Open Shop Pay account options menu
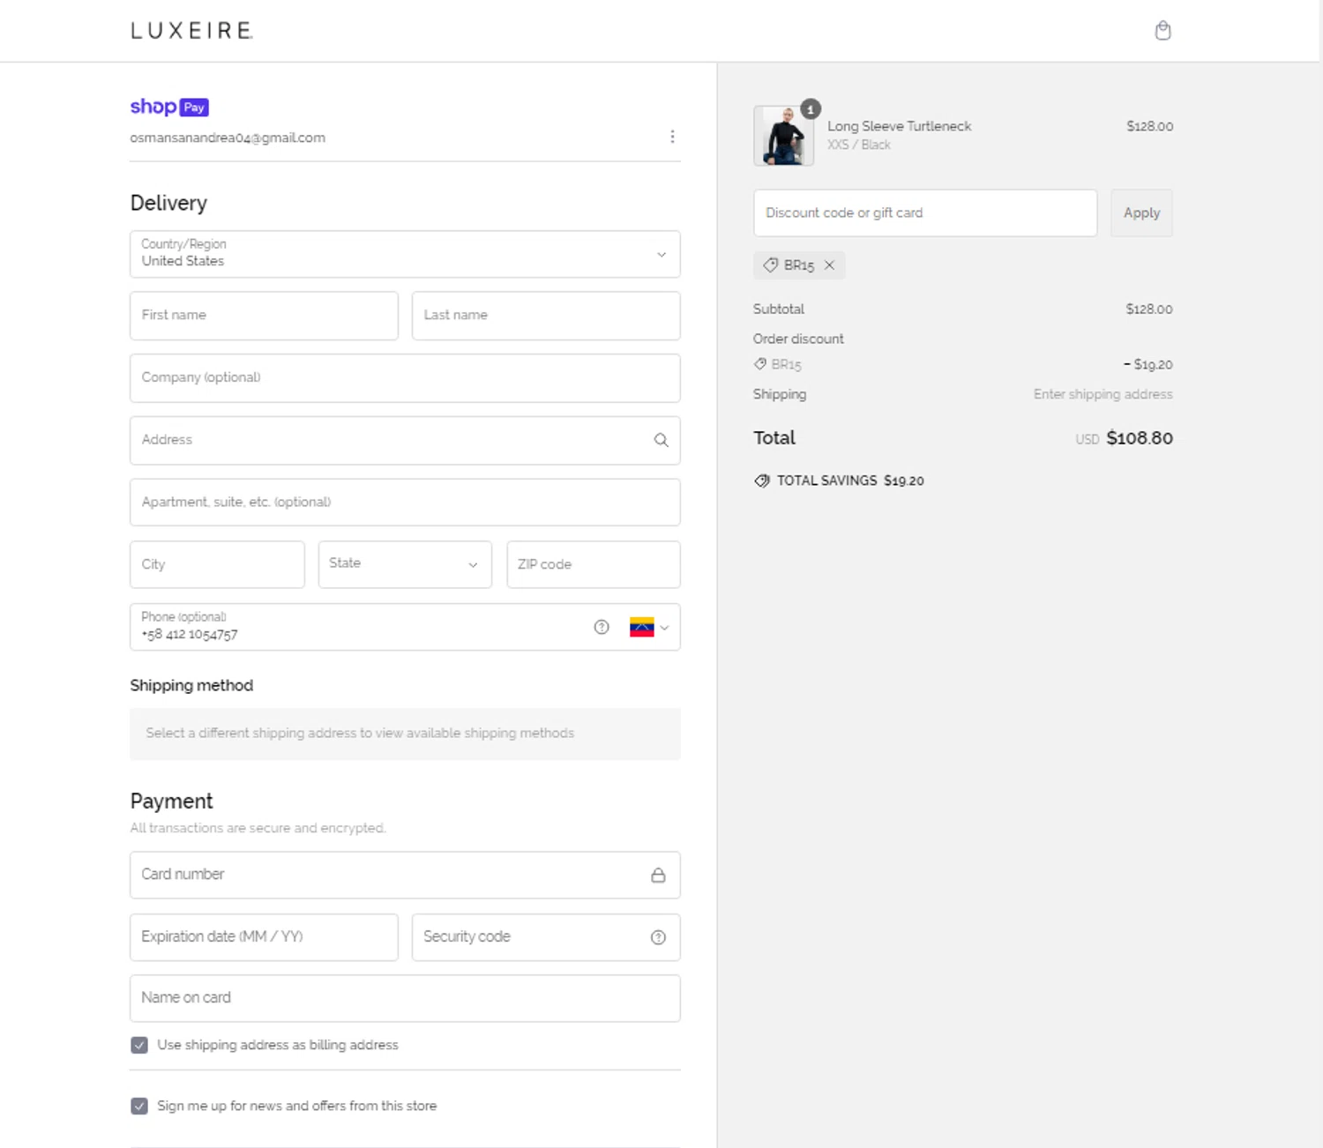1323x1148 pixels. (x=672, y=137)
